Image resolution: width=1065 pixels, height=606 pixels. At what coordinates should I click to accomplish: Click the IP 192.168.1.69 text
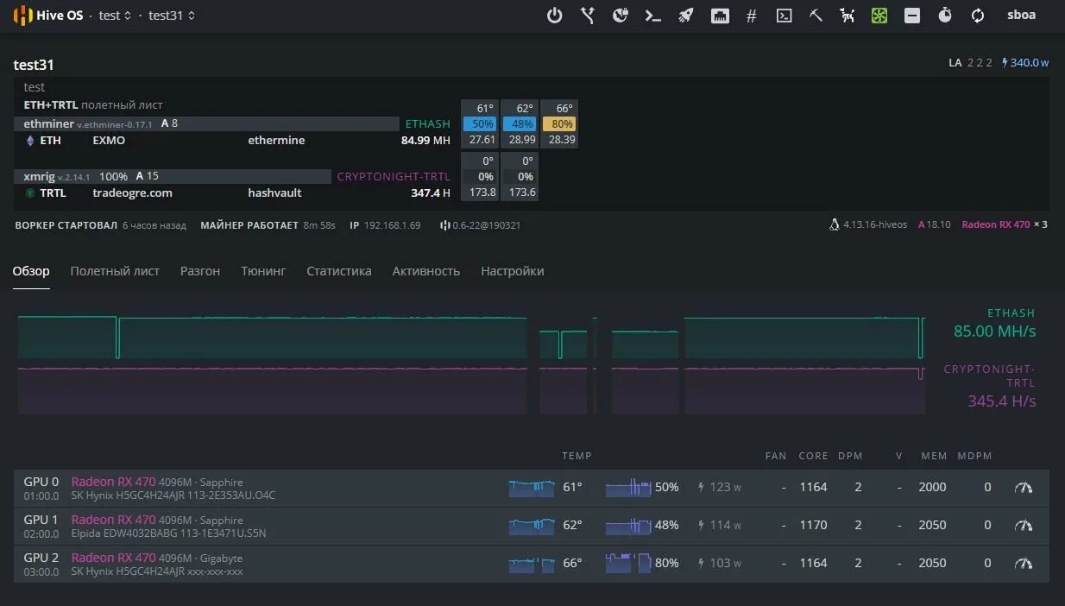coord(385,225)
